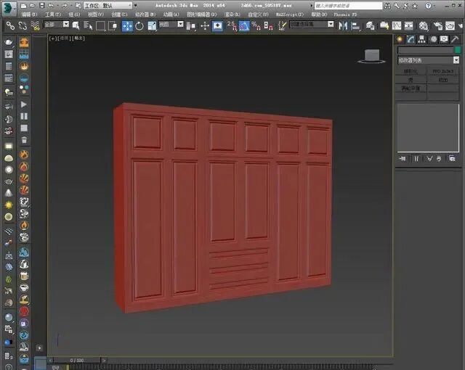
Task: Toggle Make Unique icon below modifier stack
Action: pyautogui.click(x=429, y=159)
